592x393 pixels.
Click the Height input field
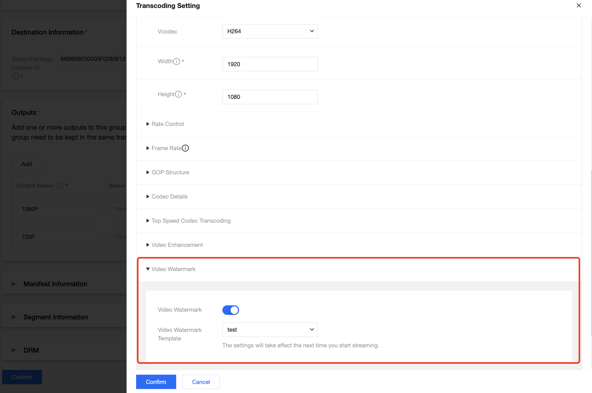pos(270,97)
